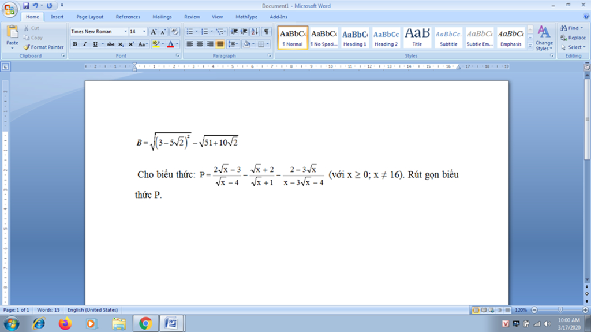The image size is (591, 332).
Task: Open Windows Start button
Action: pos(12,324)
